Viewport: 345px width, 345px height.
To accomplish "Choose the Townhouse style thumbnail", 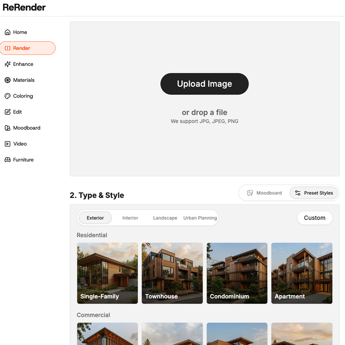I will 172,273.
